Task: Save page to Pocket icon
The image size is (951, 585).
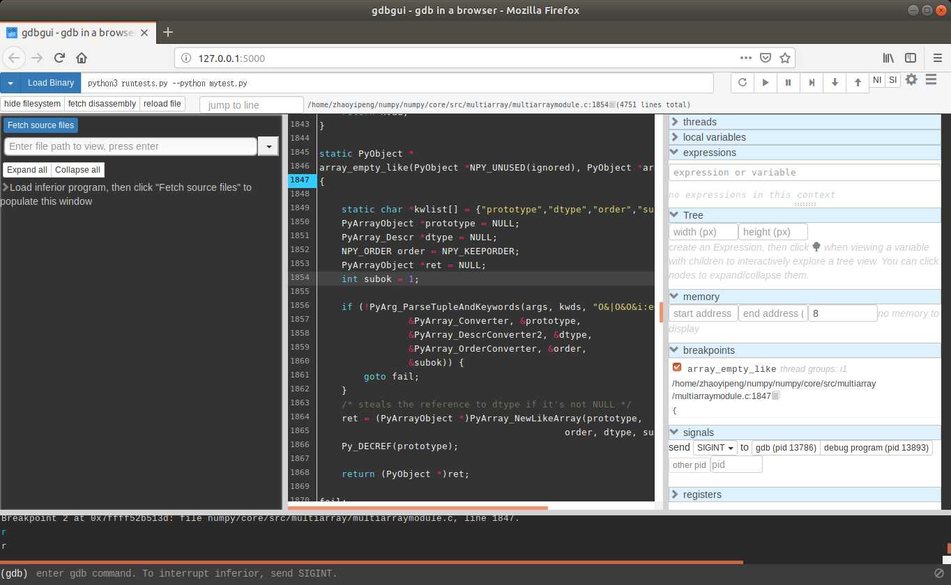Action: click(x=765, y=58)
